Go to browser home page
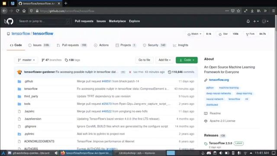277x156 pixels. pyautogui.click(x=24, y=11)
